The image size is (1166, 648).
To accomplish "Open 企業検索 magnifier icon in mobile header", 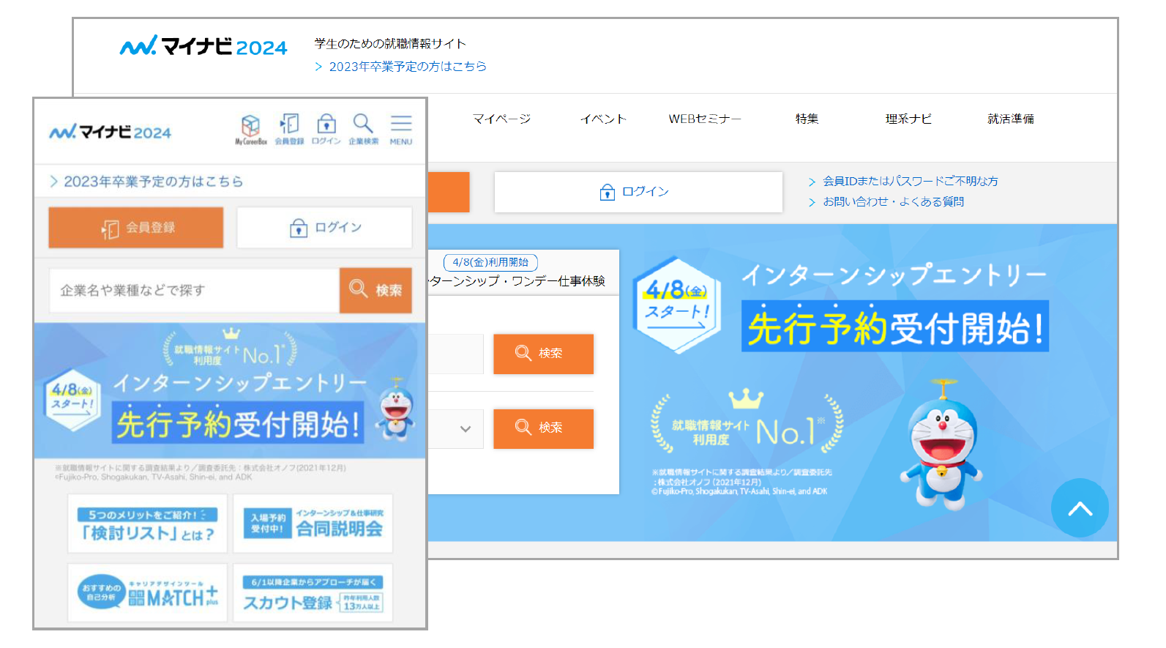I will coord(364,130).
